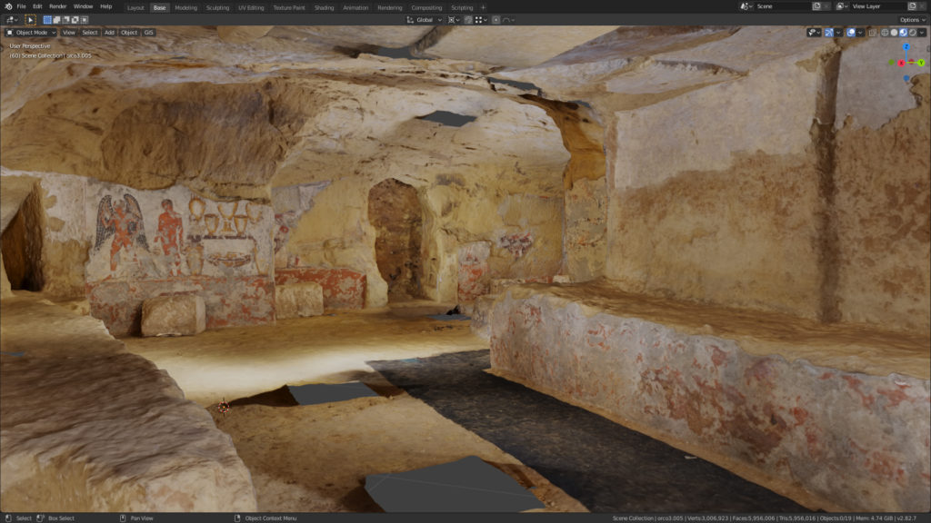Click the 3D cursor in viewport
The image size is (931, 523).
pyautogui.click(x=224, y=406)
